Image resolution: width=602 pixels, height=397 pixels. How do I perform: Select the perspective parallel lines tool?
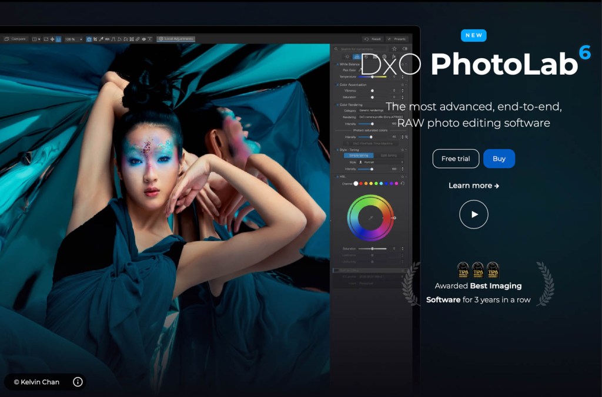[113, 39]
